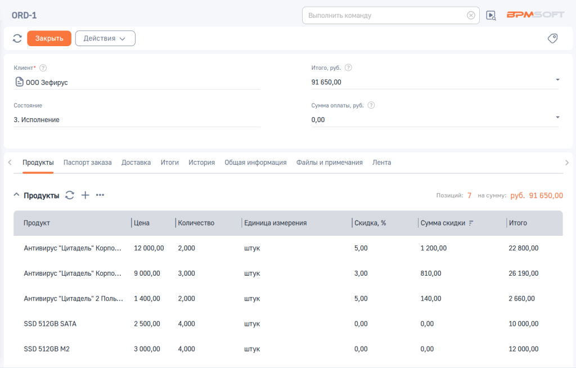Click the sort indicator on Сумма скидки
The image size is (576, 368).
[x=471, y=223]
